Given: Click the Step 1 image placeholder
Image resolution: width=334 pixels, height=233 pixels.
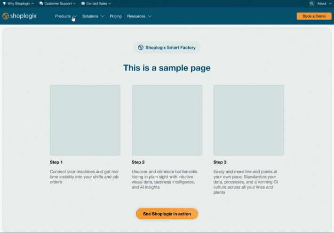Looking at the screenshot, I should pos(85,120).
